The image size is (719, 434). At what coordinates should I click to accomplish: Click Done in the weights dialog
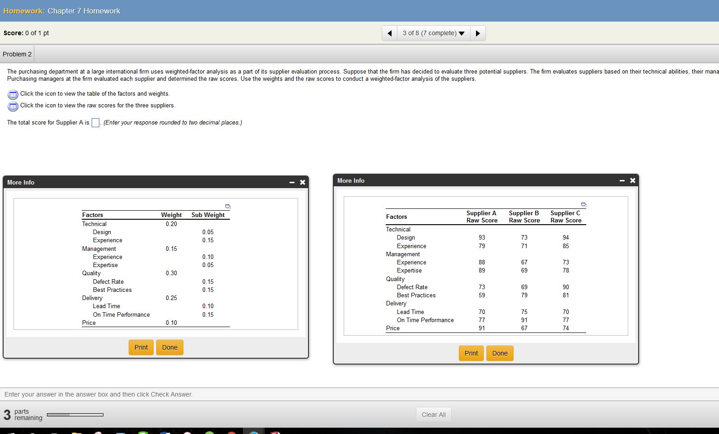170,347
